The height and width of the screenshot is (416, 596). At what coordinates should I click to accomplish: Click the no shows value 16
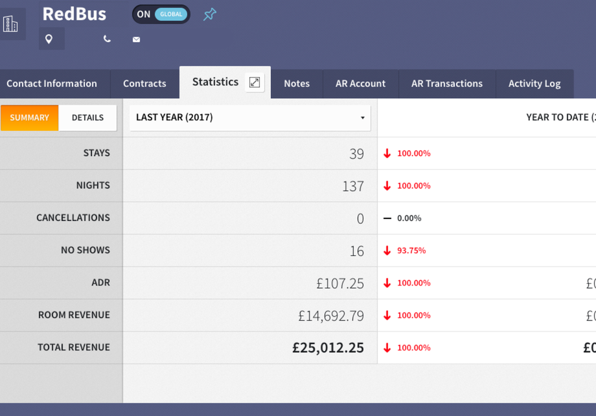(x=357, y=251)
